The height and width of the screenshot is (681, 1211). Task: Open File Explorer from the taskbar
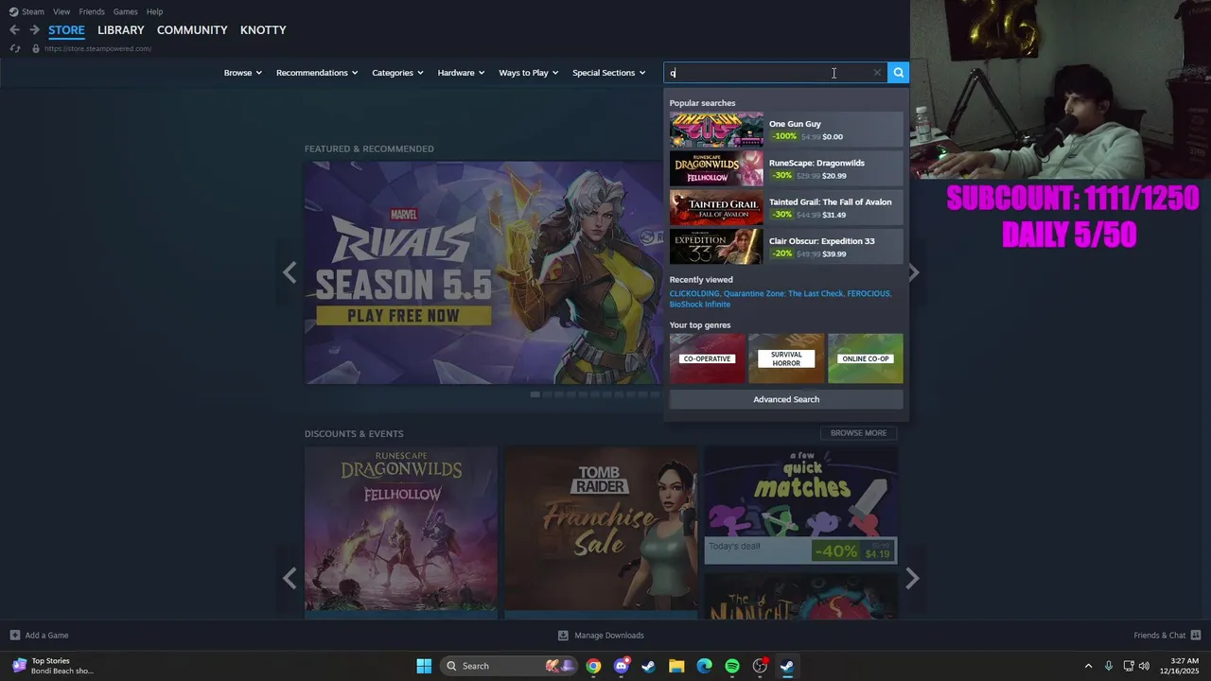click(676, 666)
